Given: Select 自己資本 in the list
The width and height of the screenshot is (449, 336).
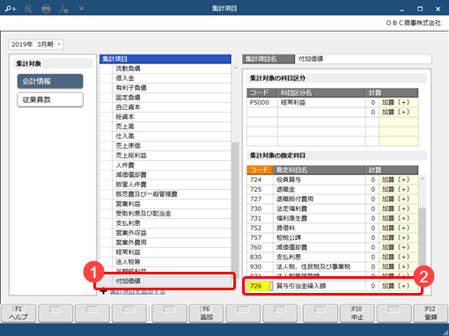Looking at the screenshot, I should click(x=166, y=107).
